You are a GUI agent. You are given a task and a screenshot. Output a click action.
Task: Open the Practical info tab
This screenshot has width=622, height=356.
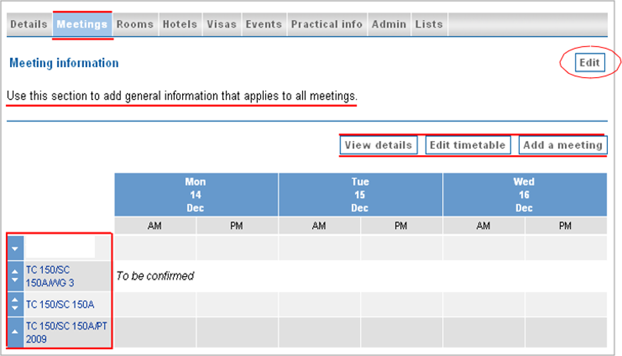tap(327, 24)
